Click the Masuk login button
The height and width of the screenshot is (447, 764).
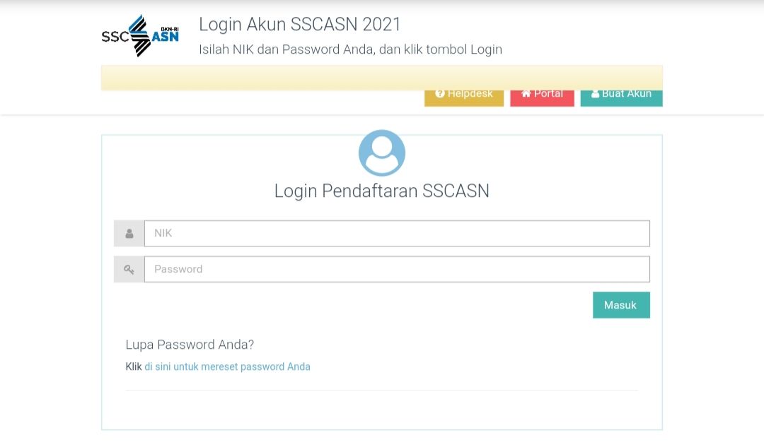point(621,305)
